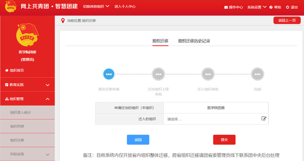Screen dimensions: 304x161
Task: Expand the 教育实践 sidebar section
Action: click(27, 84)
